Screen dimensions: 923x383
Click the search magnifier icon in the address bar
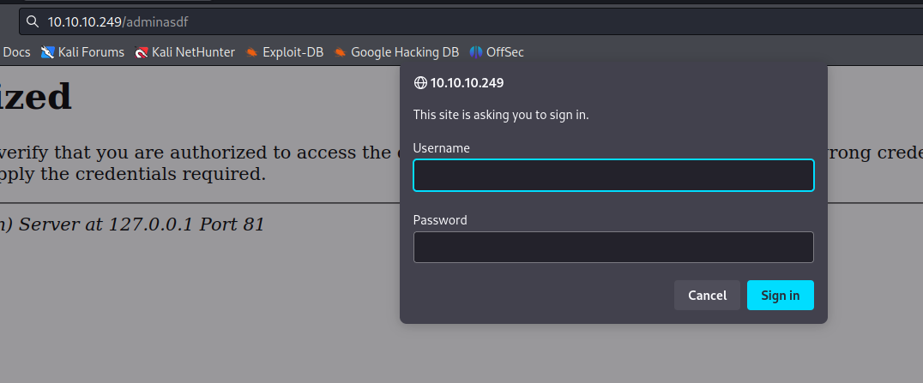tap(32, 21)
